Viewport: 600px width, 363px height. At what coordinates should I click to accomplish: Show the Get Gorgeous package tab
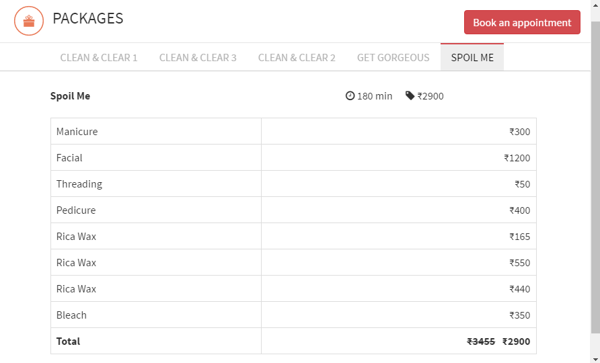pos(393,58)
